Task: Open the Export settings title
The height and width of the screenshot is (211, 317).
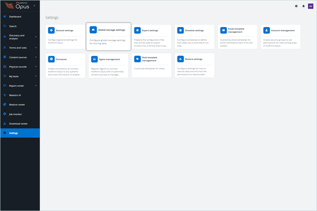Action: pos(150,31)
